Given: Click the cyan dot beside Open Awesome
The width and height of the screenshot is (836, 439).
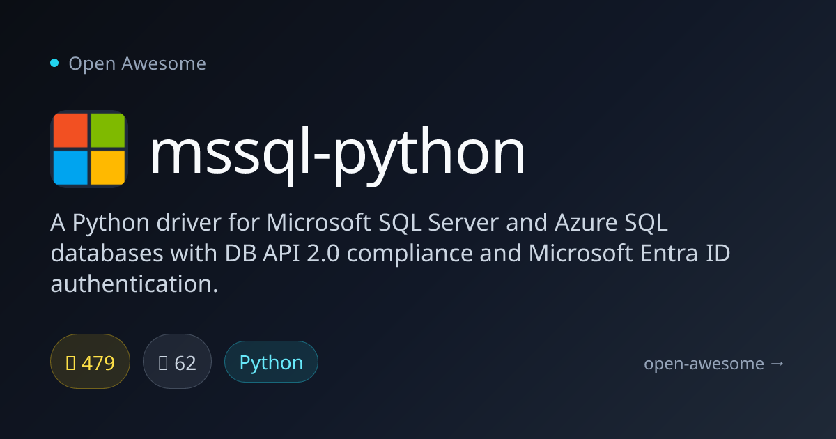Looking at the screenshot, I should click(x=54, y=63).
